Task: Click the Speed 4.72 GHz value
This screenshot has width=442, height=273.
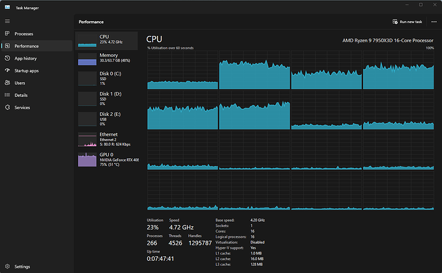Action: tap(181, 227)
